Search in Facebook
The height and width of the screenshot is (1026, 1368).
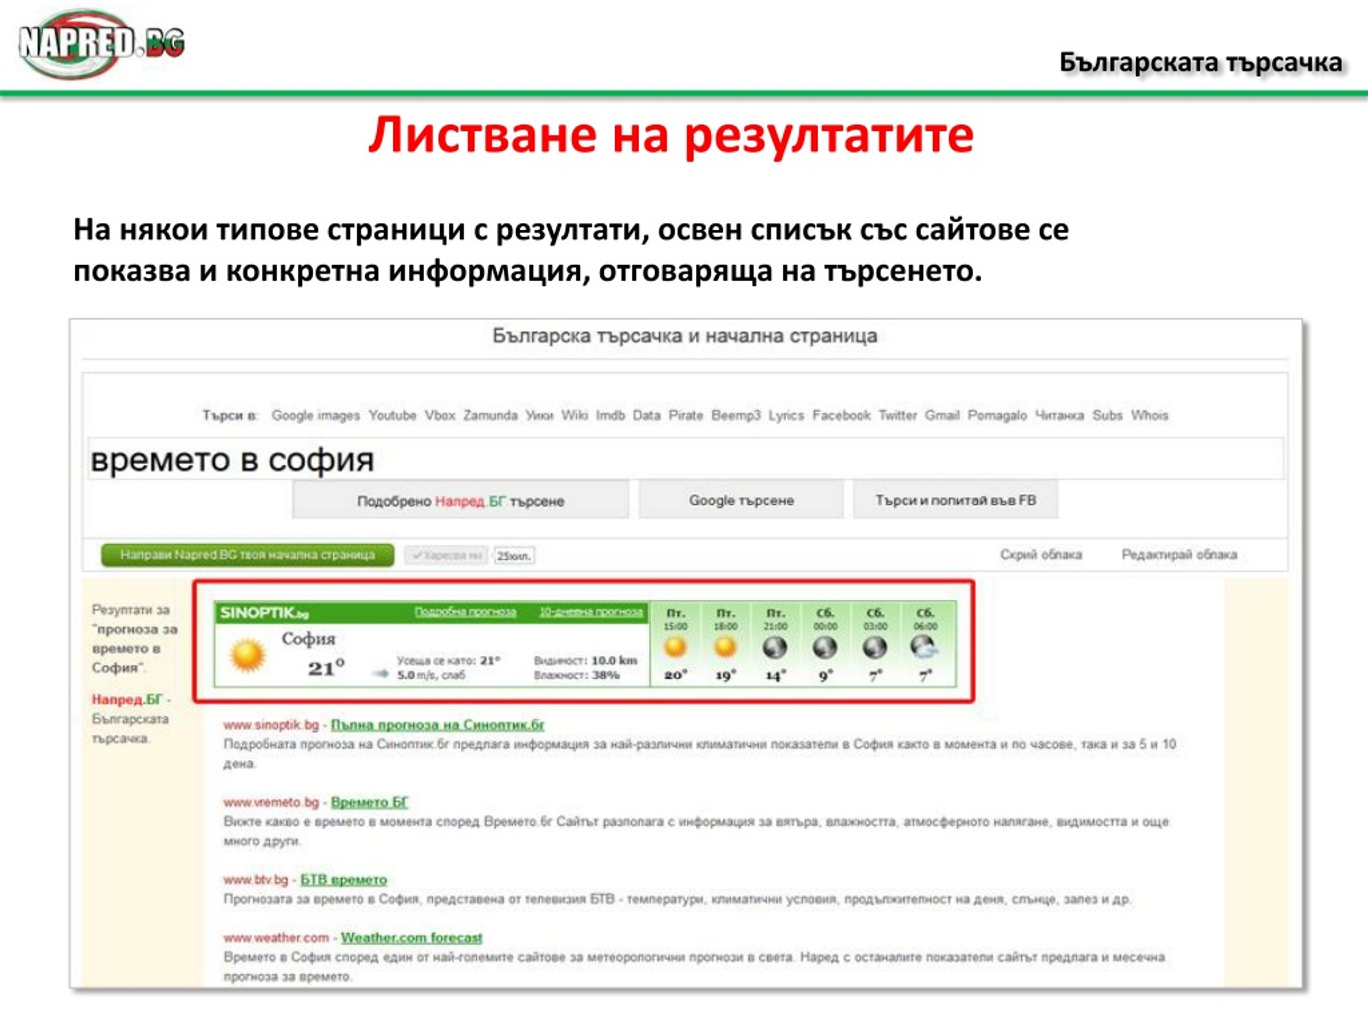tap(841, 415)
